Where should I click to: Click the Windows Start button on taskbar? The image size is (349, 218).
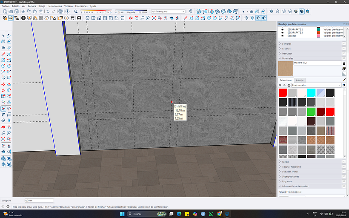(122, 214)
